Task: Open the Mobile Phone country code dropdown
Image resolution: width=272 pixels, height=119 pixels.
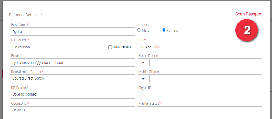Action: click(x=143, y=79)
